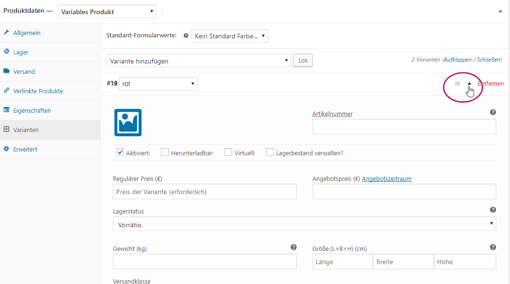Switch to the Eigenschaften tab

pyautogui.click(x=32, y=110)
